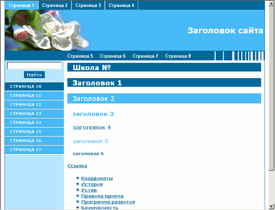This screenshot has height=210, width=275.
Task: Choose Страница 6 in secondary menu
Action: pyautogui.click(x=113, y=56)
